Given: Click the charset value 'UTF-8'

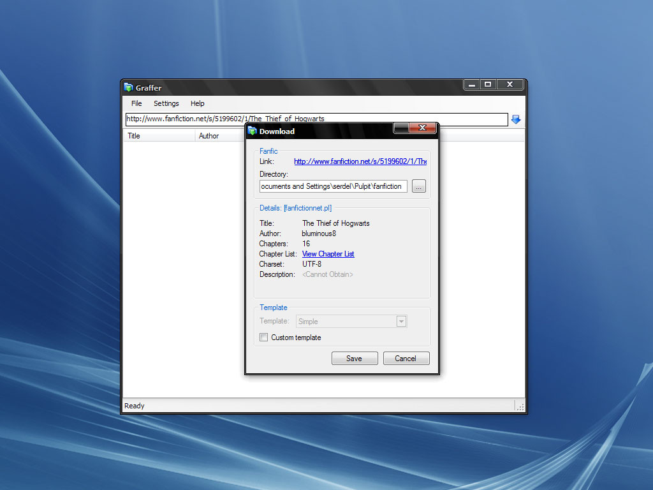Looking at the screenshot, I should click(312, 264).
